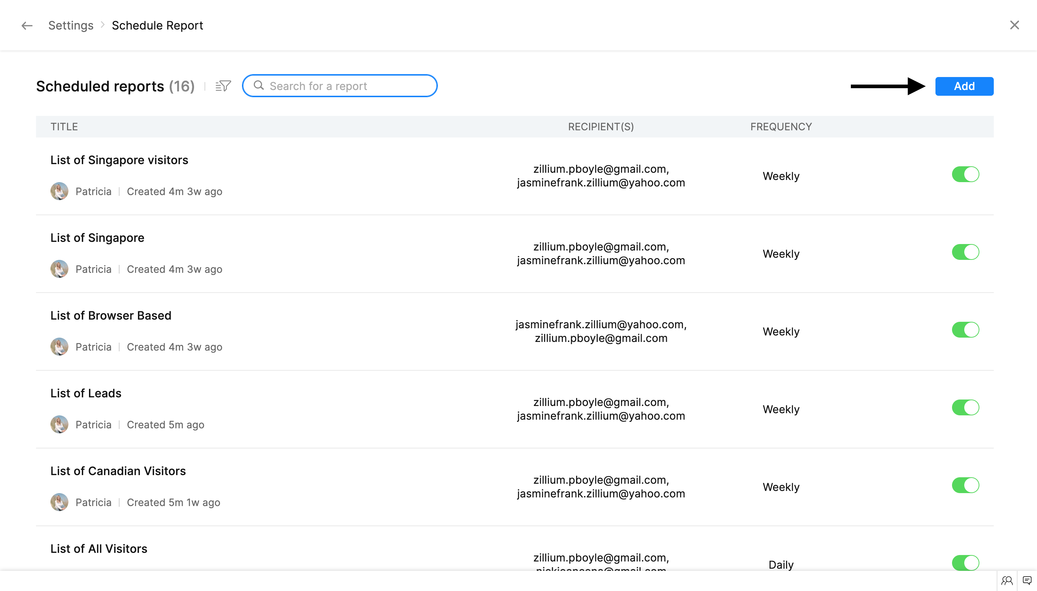Click the search magnifier icon
The height and width of the screenshot is (591, 1037).
[x=259, y=86]
